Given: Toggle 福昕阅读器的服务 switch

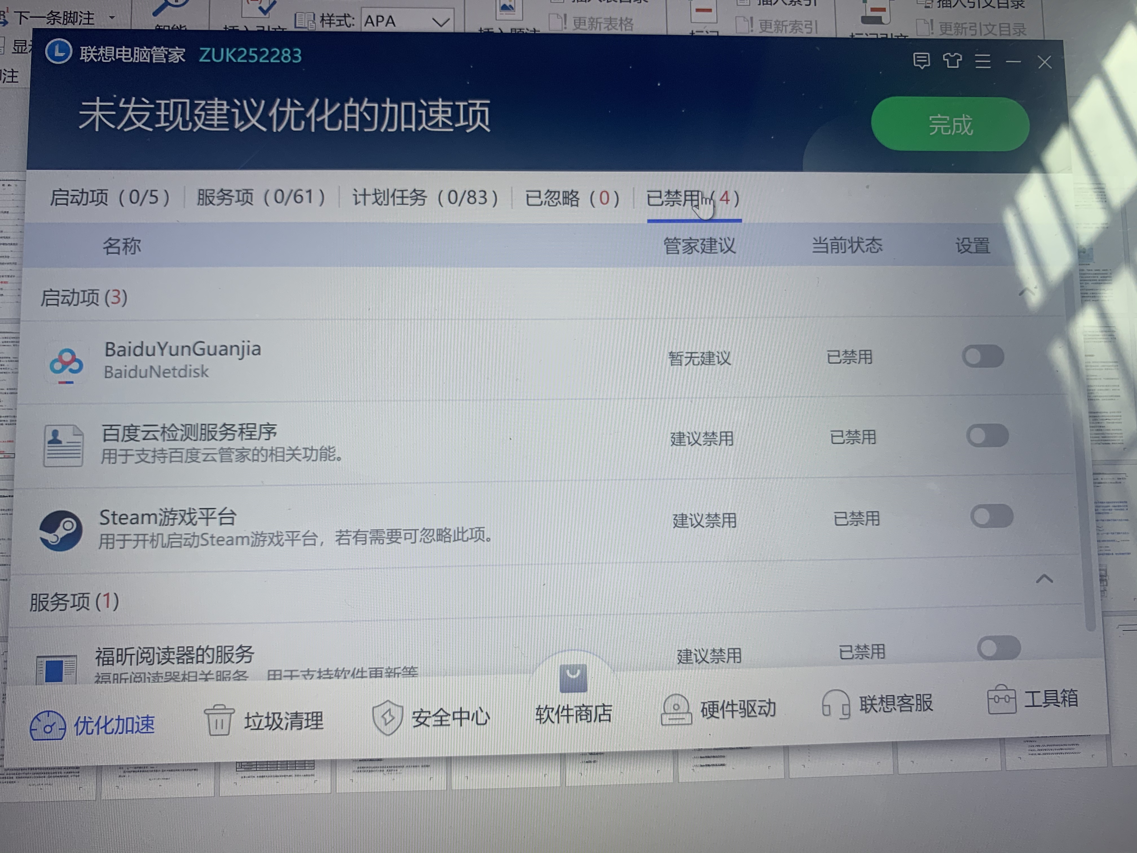Looking at the screenshot, I should (x=999, y=648).
